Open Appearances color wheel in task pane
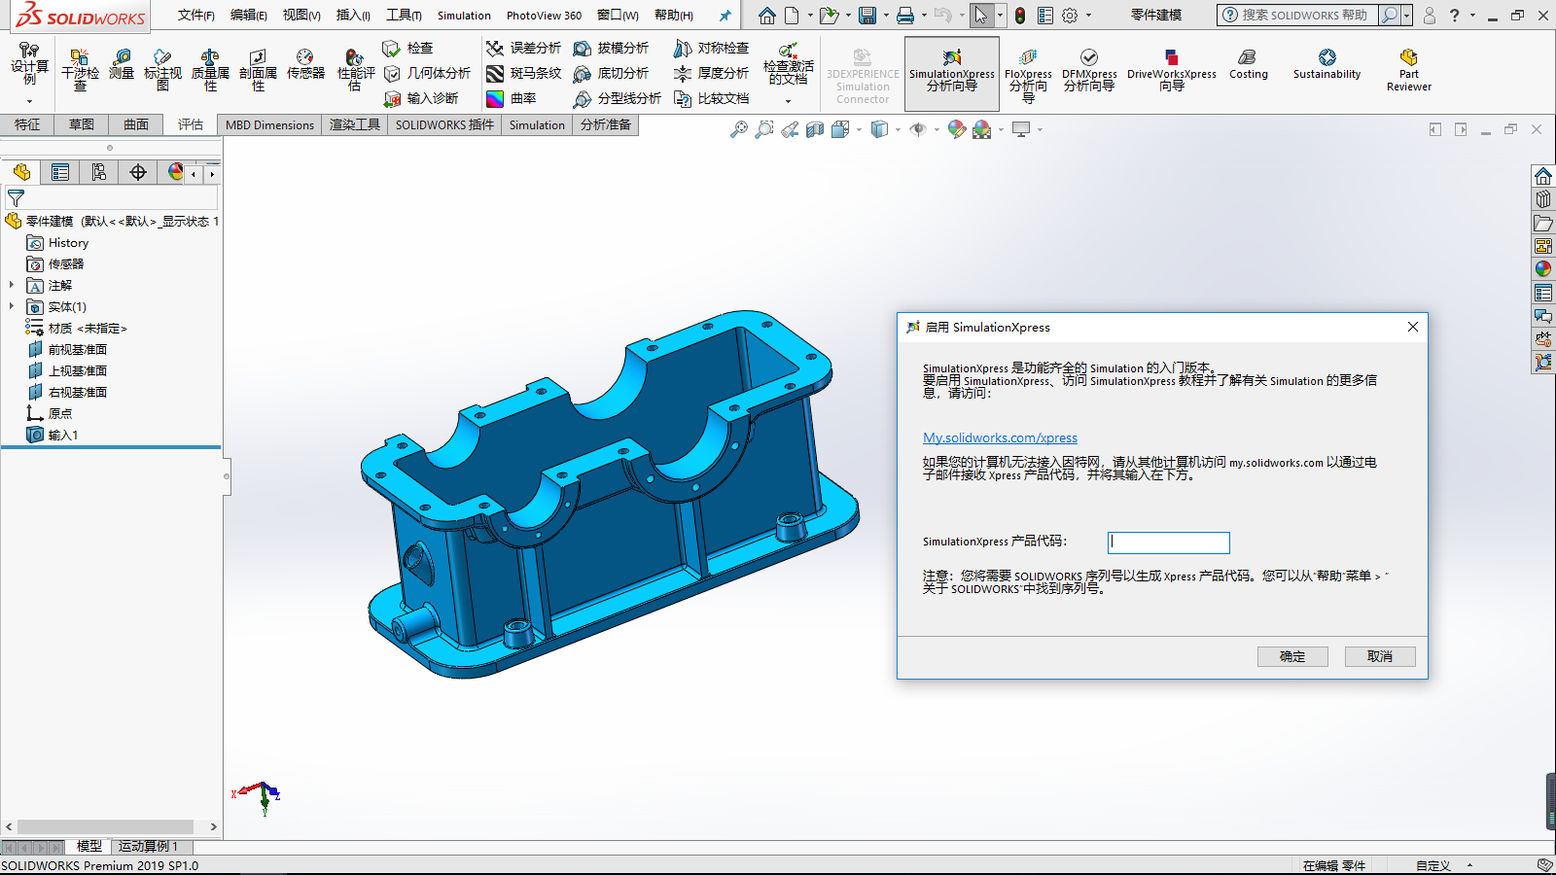 pos(1543,269)
